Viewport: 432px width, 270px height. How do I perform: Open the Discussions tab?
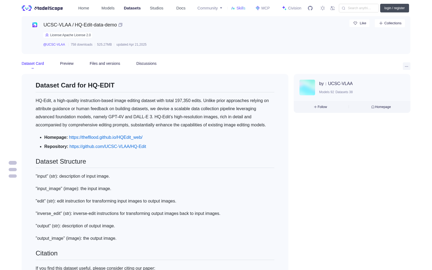146,63
